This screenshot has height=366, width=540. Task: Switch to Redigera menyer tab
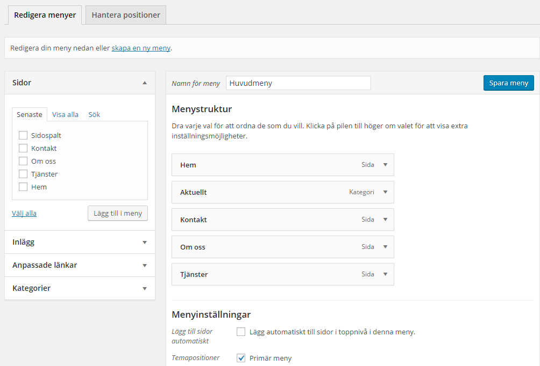45,15
